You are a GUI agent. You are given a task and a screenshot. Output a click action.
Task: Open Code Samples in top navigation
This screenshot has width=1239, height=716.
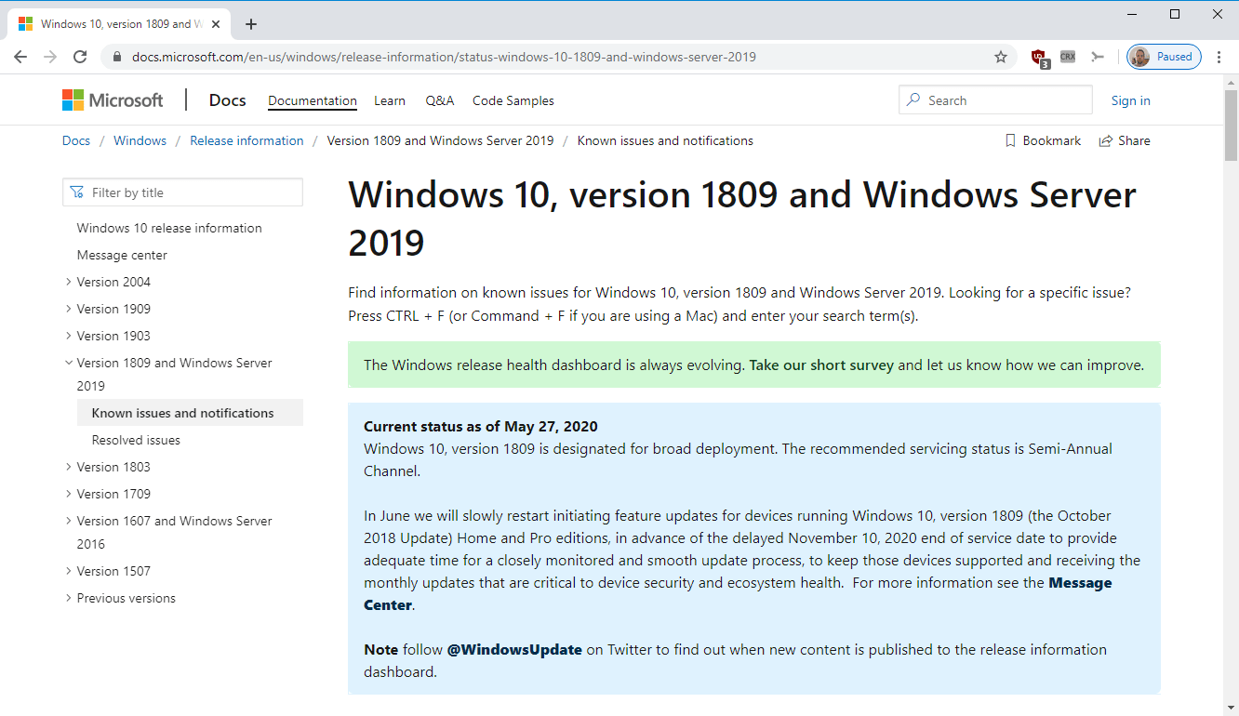(x=513, y=100)
